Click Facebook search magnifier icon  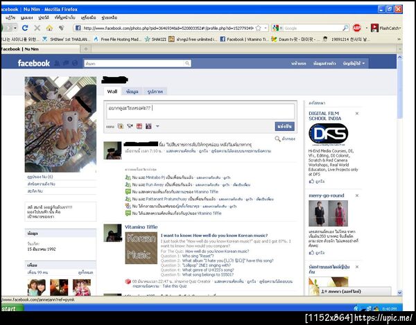pyautogui.click(x=187, y=63)
